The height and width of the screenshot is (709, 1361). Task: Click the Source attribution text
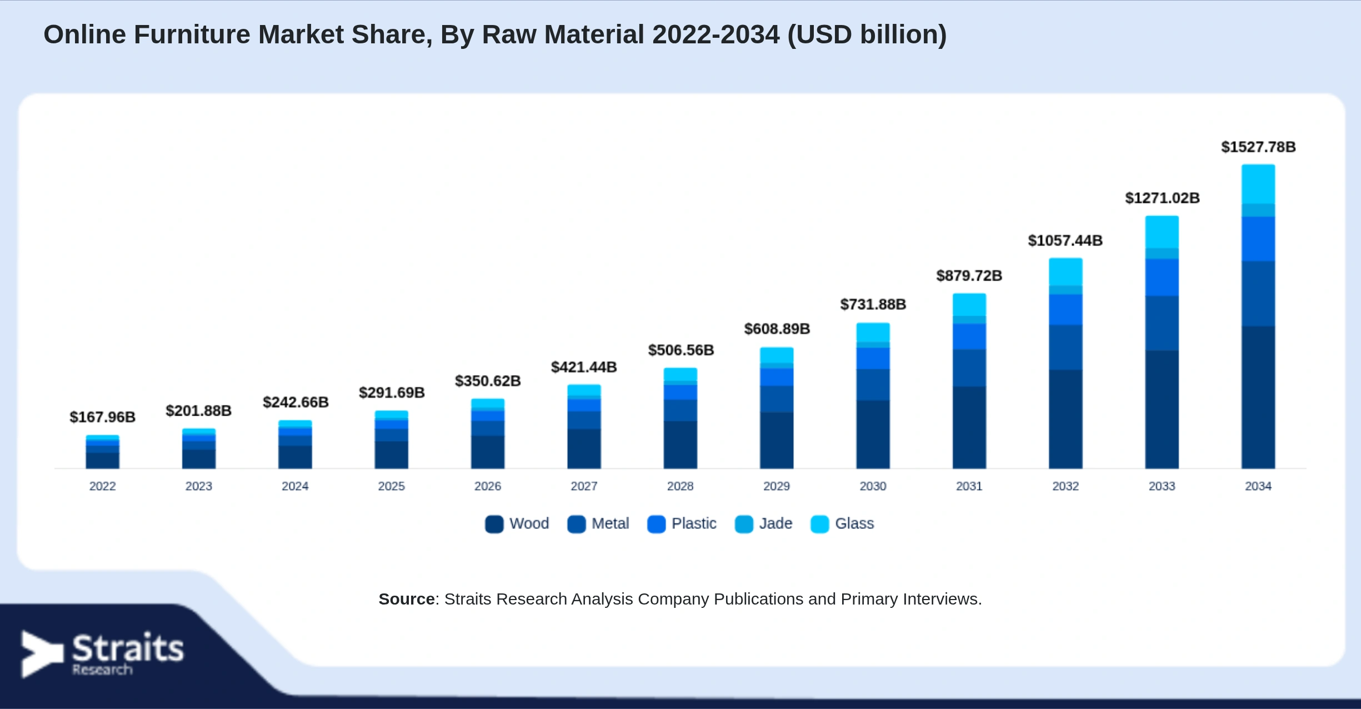coord(680,599)
